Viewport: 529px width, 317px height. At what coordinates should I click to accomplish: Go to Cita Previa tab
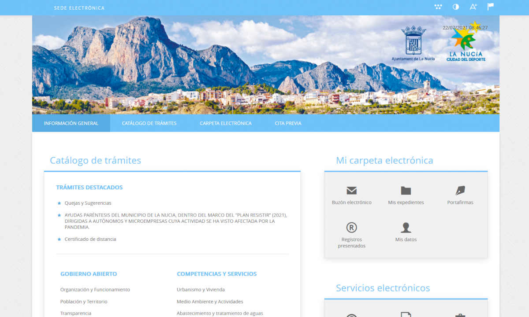(x=288, y=123)
